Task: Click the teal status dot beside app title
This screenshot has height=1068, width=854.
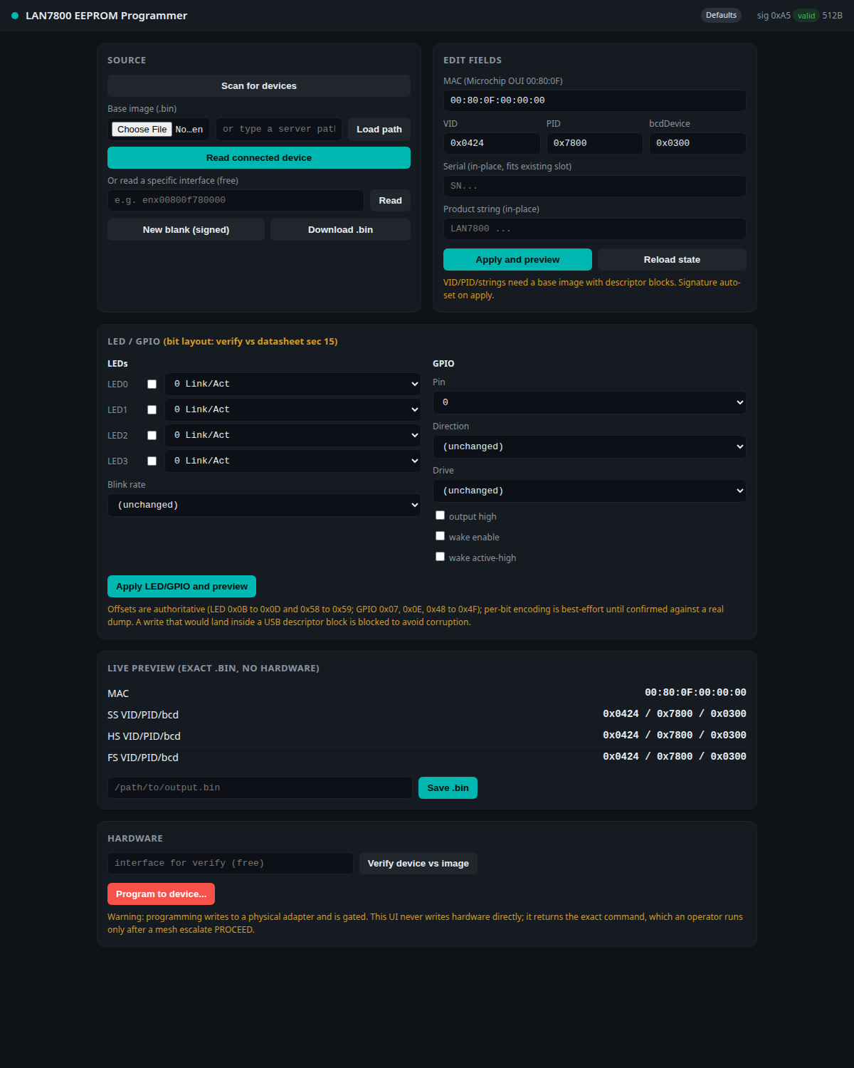Action: tap(15, 16)
